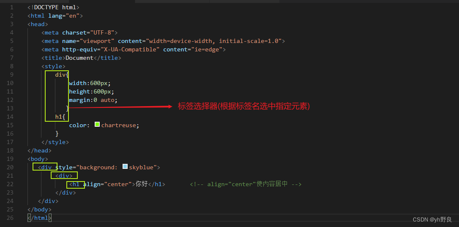Click the green HTML comment on line 22

pyautogui.click(x=246, y=184)
